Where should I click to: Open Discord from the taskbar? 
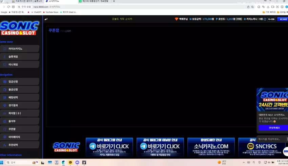(x=77, y=162)
